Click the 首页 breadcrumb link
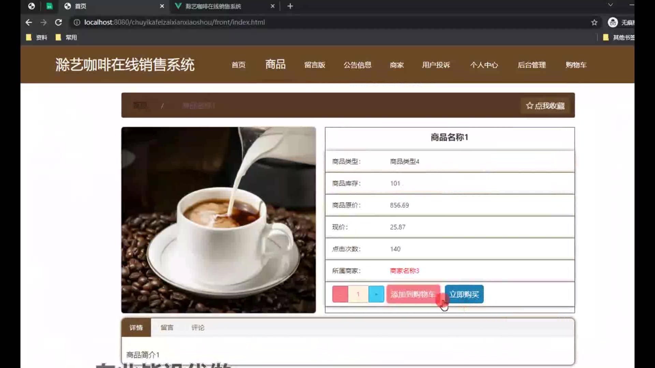This screenshot has width=655, height=368. click(x=140, y=106)
